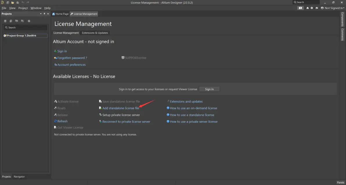The height and width of the screenshot is (185, 346).
Task: Click the folder-with-gear icon in Projects toolbar
Action: pos(22,21)
